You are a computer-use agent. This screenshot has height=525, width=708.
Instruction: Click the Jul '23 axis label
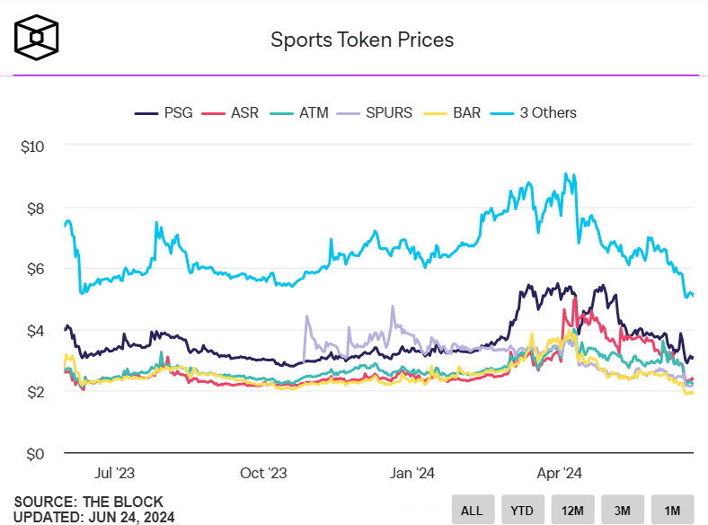point(118,472)
